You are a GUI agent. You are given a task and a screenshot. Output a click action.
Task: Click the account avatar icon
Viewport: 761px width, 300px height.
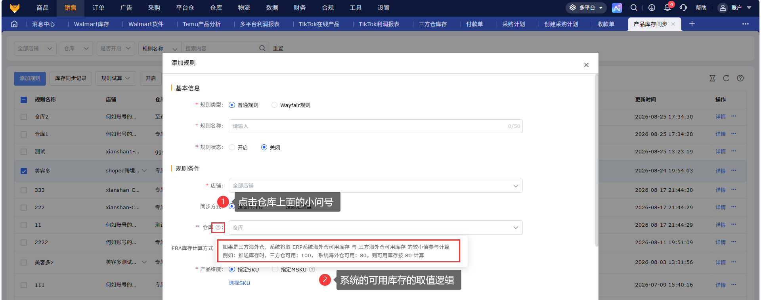(x=723, y=8)
